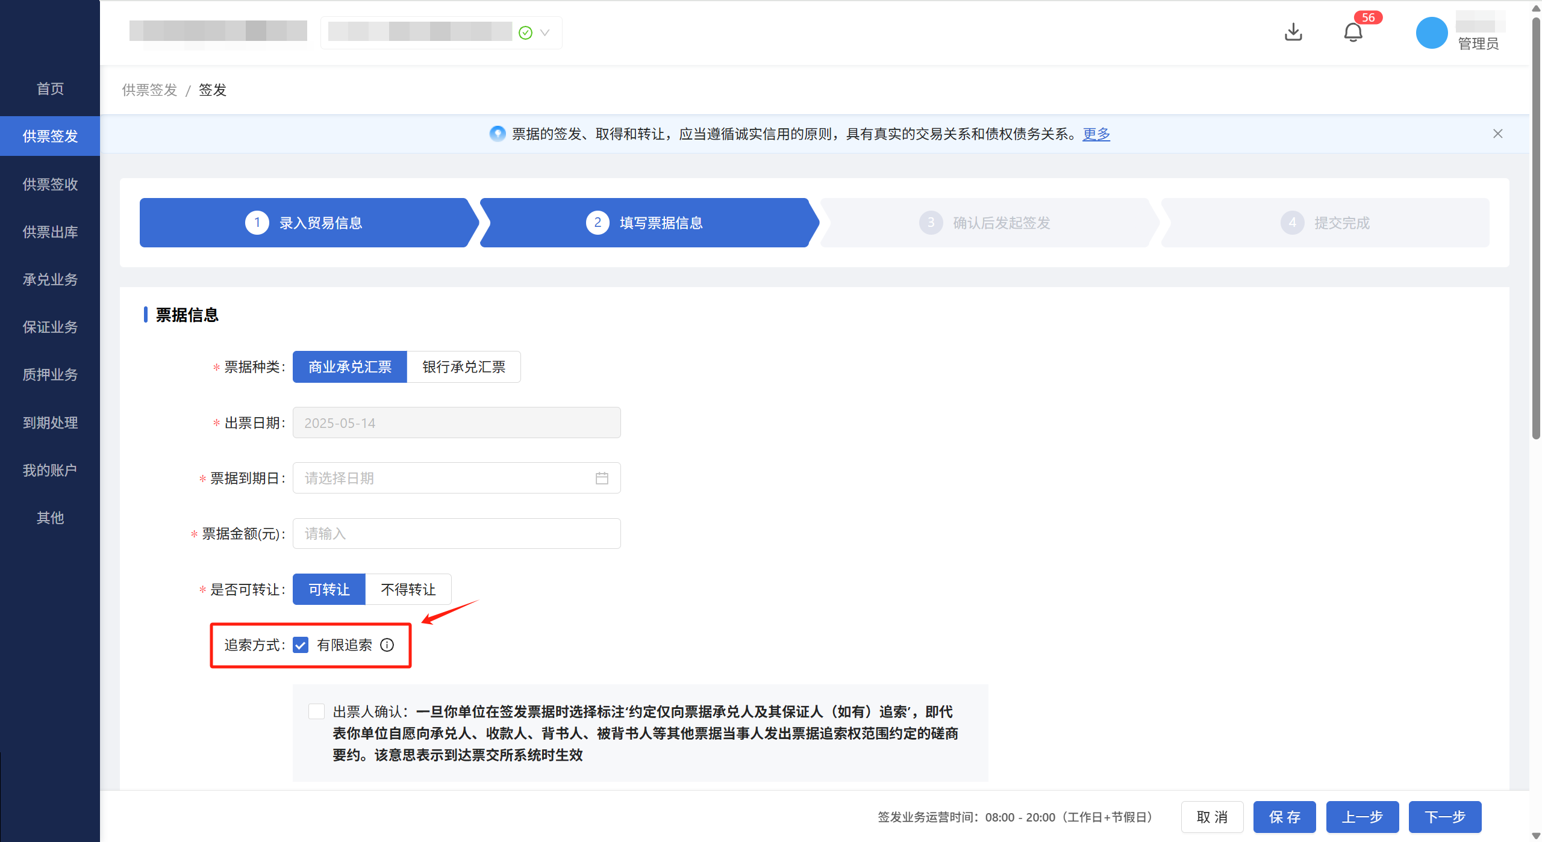Click 下一步 button

click(1445, 817)
